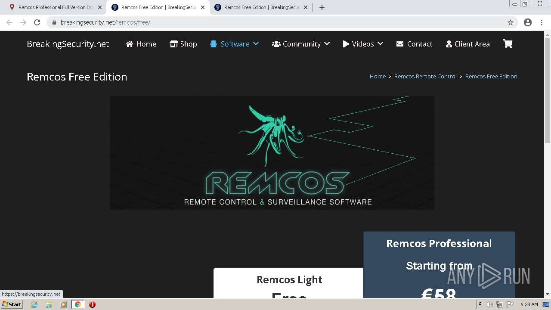Expand the Videos dropdown menu
551x310 pixels.
363,44
